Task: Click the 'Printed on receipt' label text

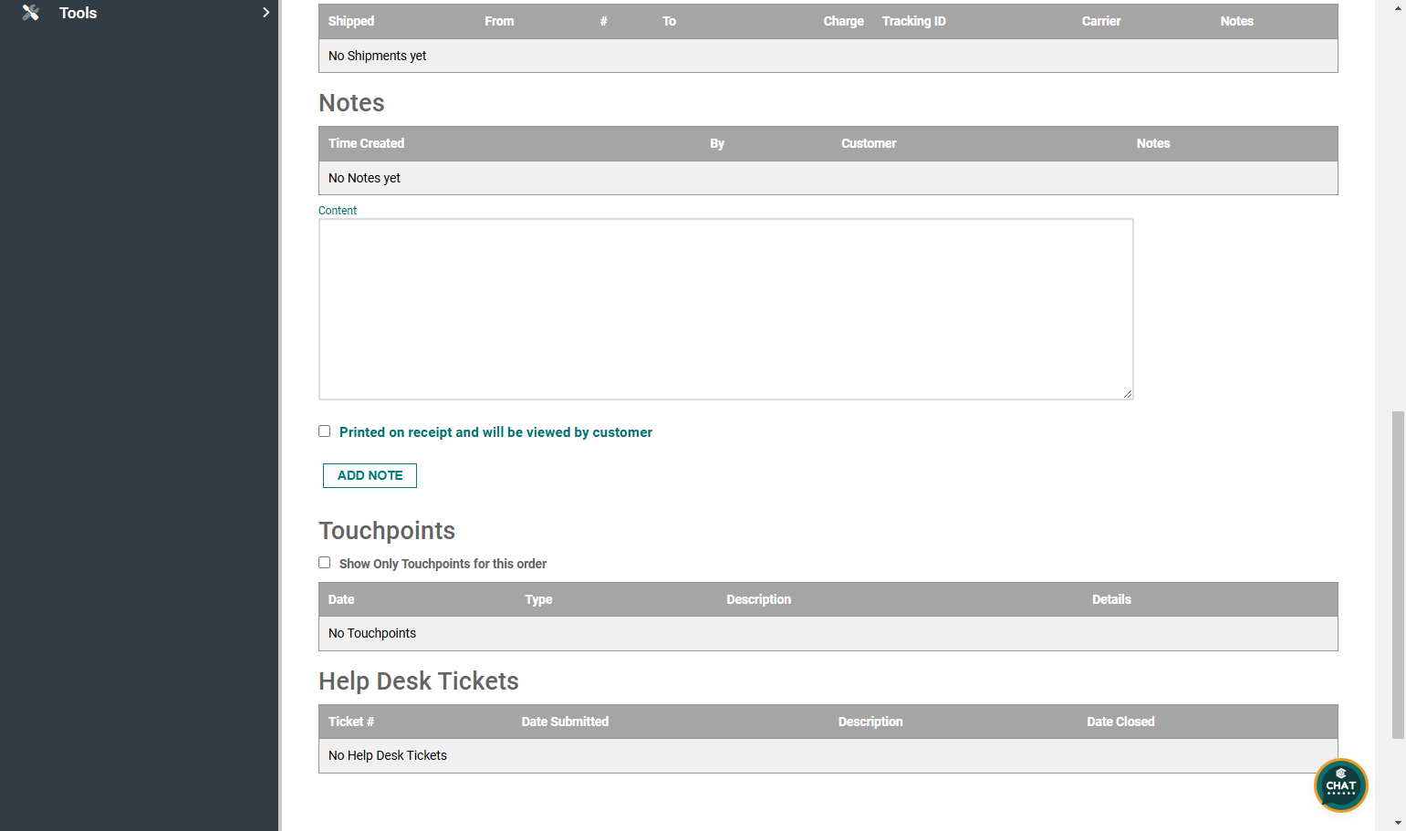Action: [495, 432]
